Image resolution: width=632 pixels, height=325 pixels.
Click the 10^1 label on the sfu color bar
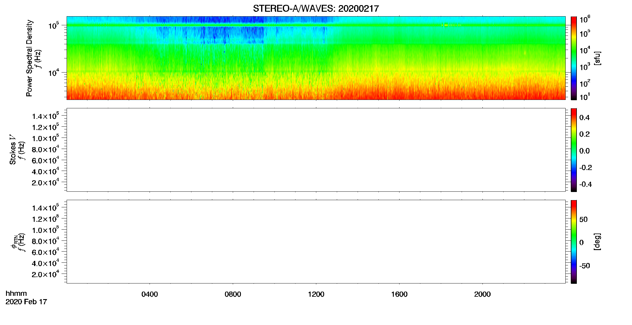pos(585,97)
